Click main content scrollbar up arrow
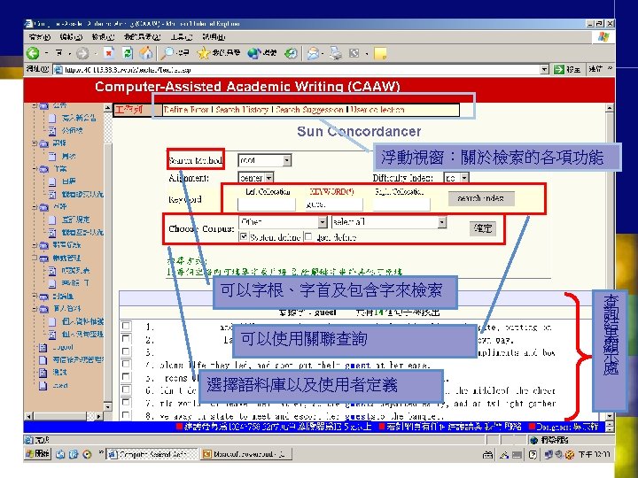 tap(609, 108)
